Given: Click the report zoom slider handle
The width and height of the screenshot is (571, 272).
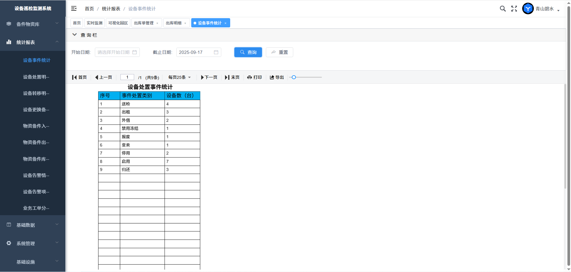Looking at the screenshot, I should pos(294,77).
